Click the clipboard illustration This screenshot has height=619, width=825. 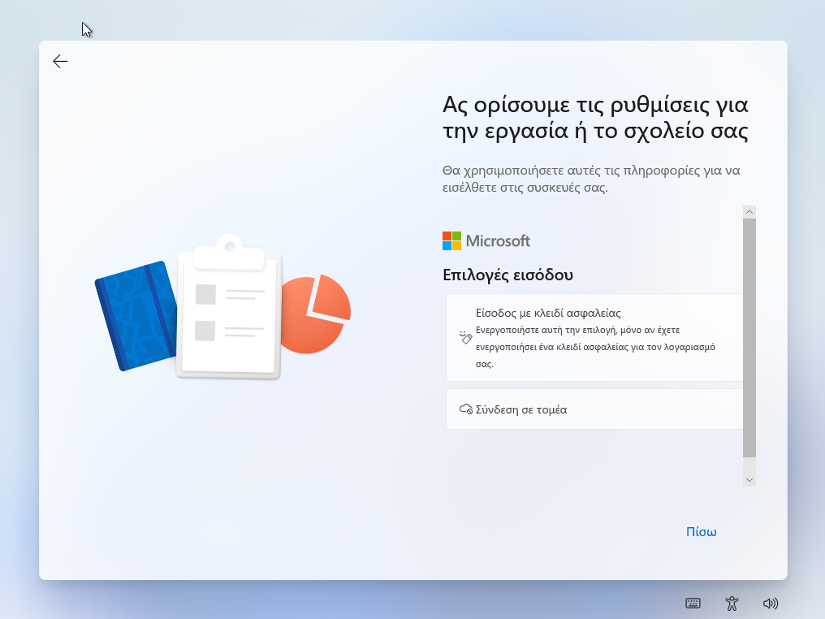(229, 309)
